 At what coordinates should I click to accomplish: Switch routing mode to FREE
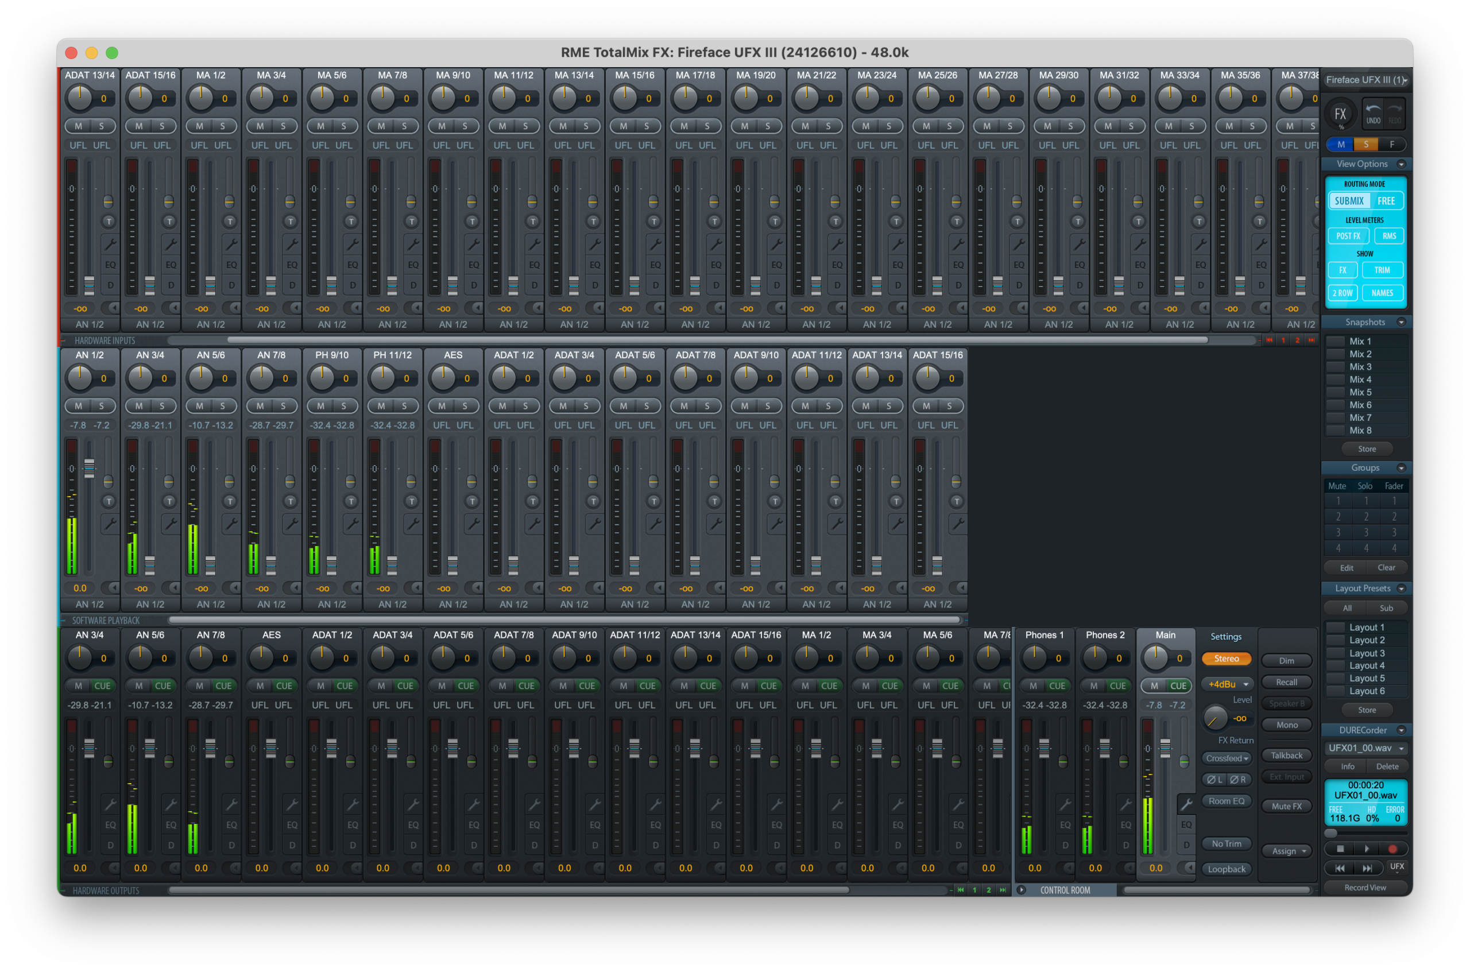pos(1386,201)
